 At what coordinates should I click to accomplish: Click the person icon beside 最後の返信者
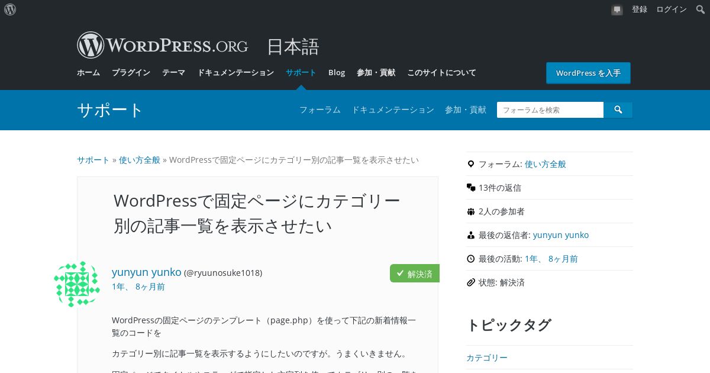(x=471, y=235)
